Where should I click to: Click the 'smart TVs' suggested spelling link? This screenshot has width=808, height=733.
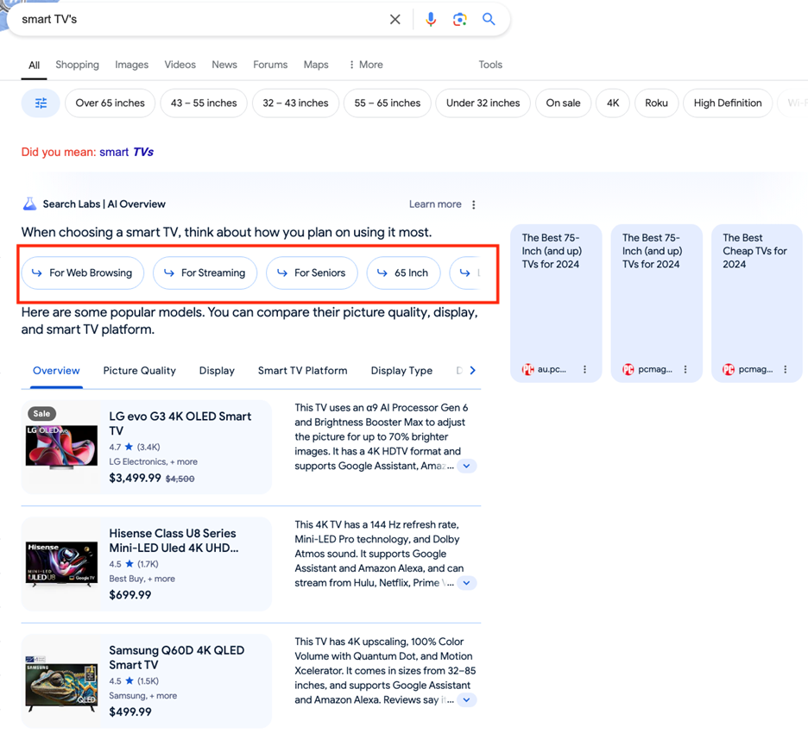(x=126, y=152)
